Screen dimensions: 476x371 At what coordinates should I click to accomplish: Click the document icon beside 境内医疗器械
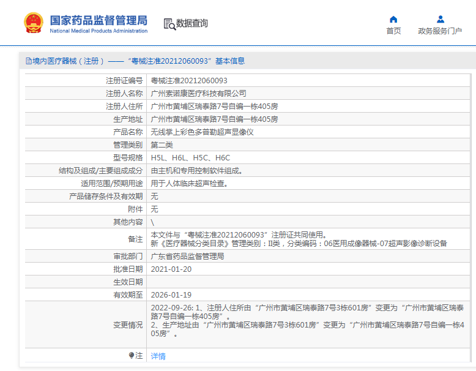[28, 61]
